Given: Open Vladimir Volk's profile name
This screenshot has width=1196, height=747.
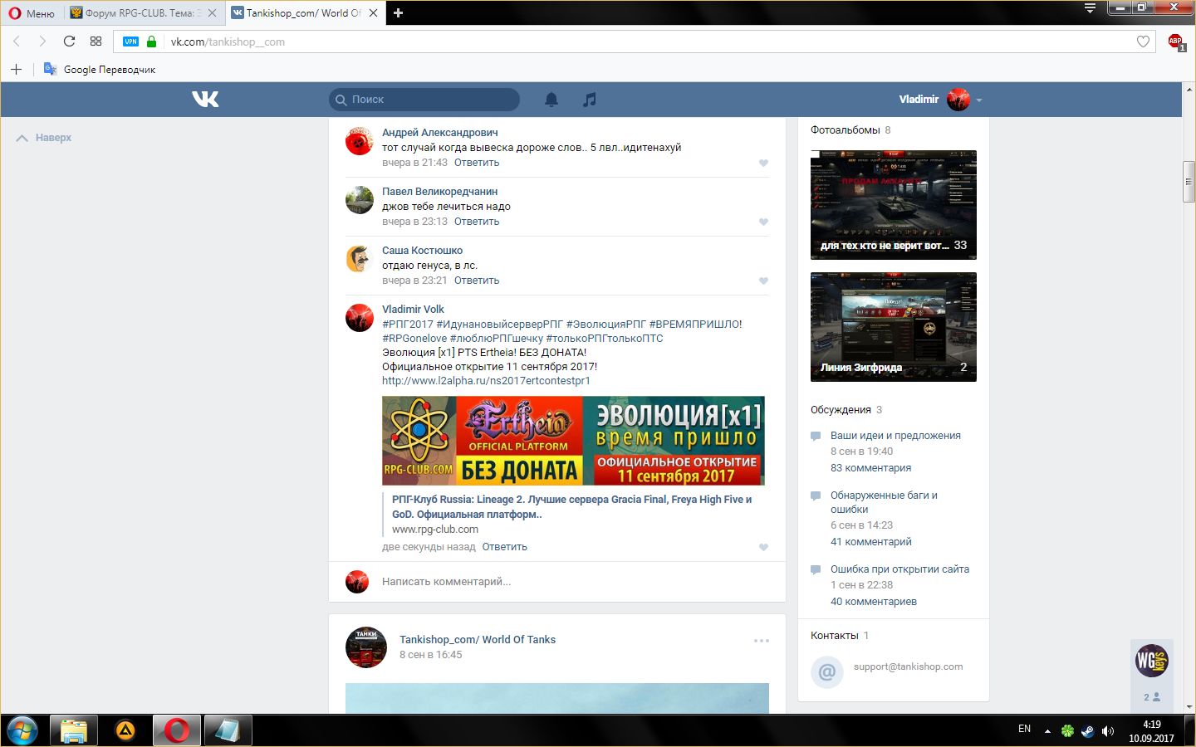Looking at the screenshot, I should (413, 310).
